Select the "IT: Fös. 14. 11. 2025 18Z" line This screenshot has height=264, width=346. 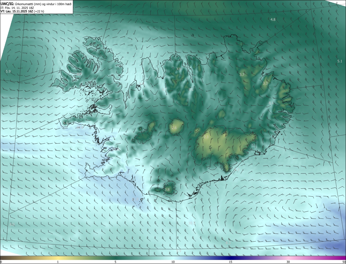pyautogui.click(x=17, y=8)
